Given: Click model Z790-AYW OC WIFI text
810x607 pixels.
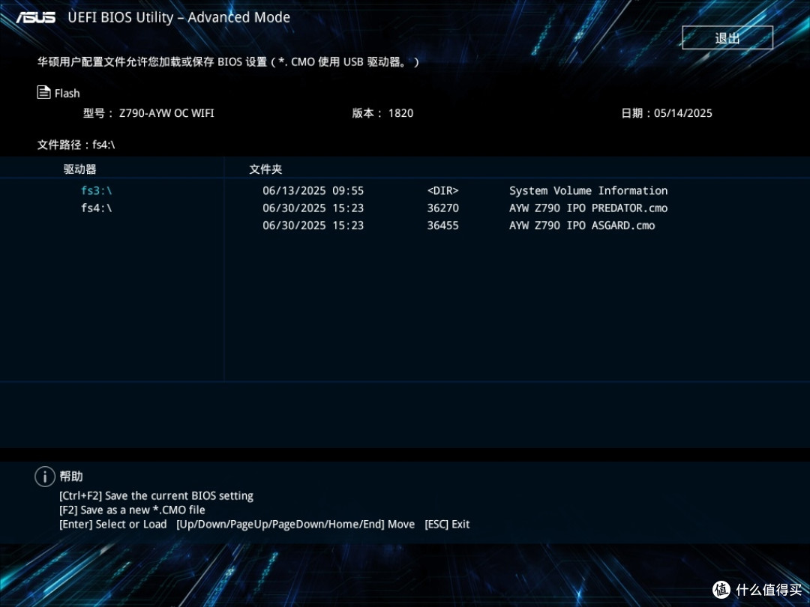Looking at the screenshot, I should tap(148, 113).
